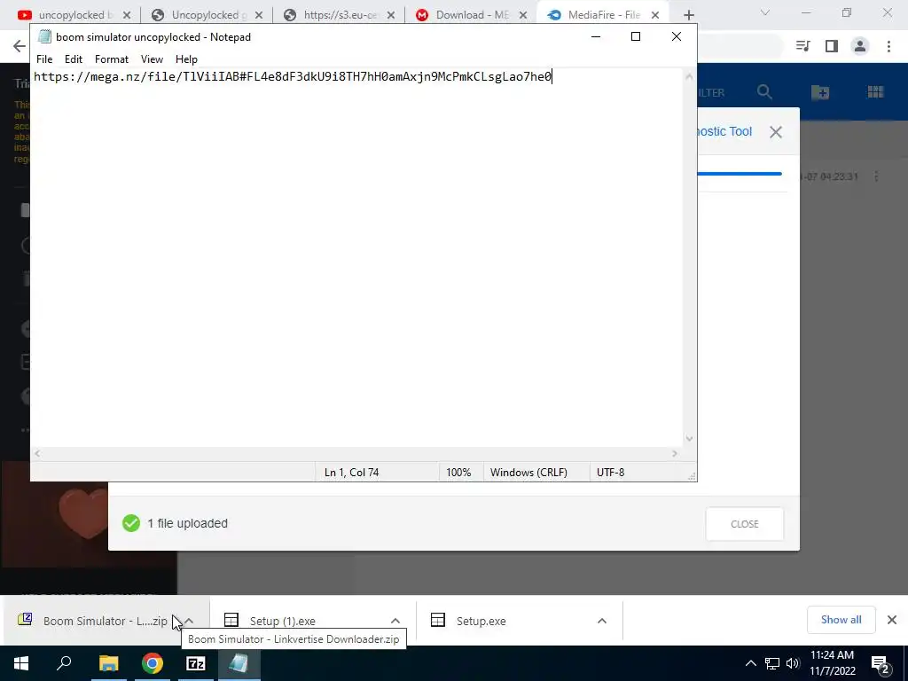Close the Chrome downloads bar
The width and height of the screenshot is (908, 681).
(x=892, y=620)
